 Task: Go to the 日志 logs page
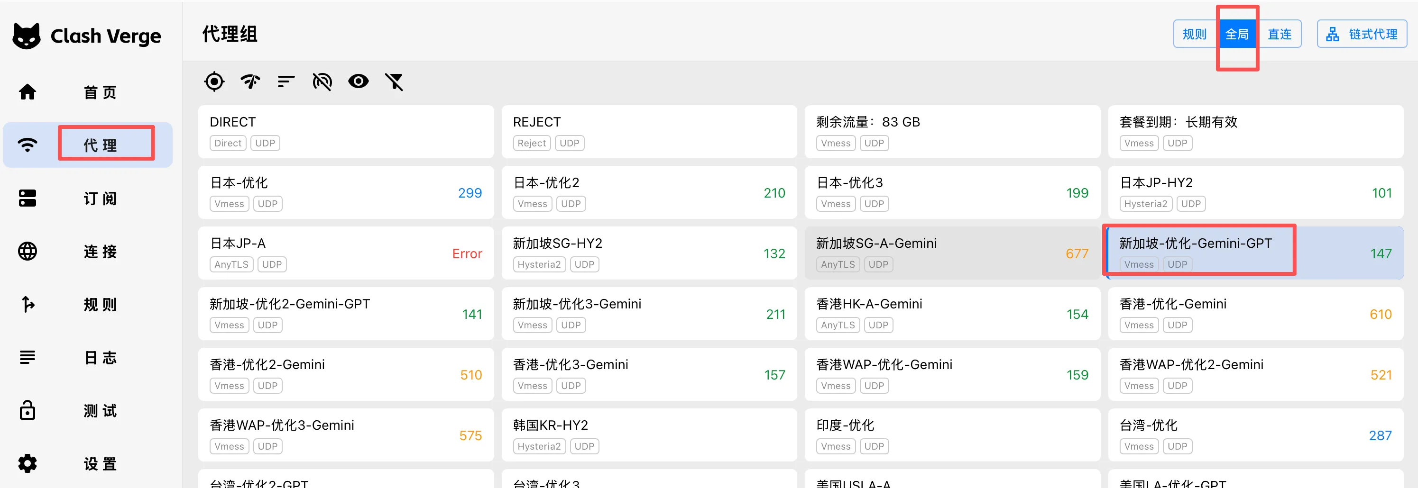tap(100, 358)
